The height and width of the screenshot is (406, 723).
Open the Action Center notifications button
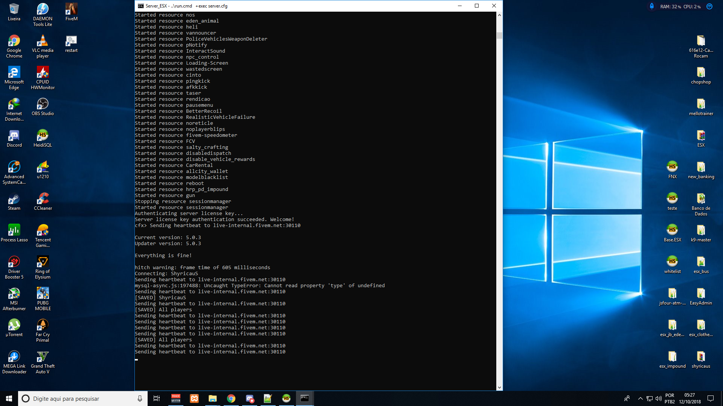[x=710, y=398]
